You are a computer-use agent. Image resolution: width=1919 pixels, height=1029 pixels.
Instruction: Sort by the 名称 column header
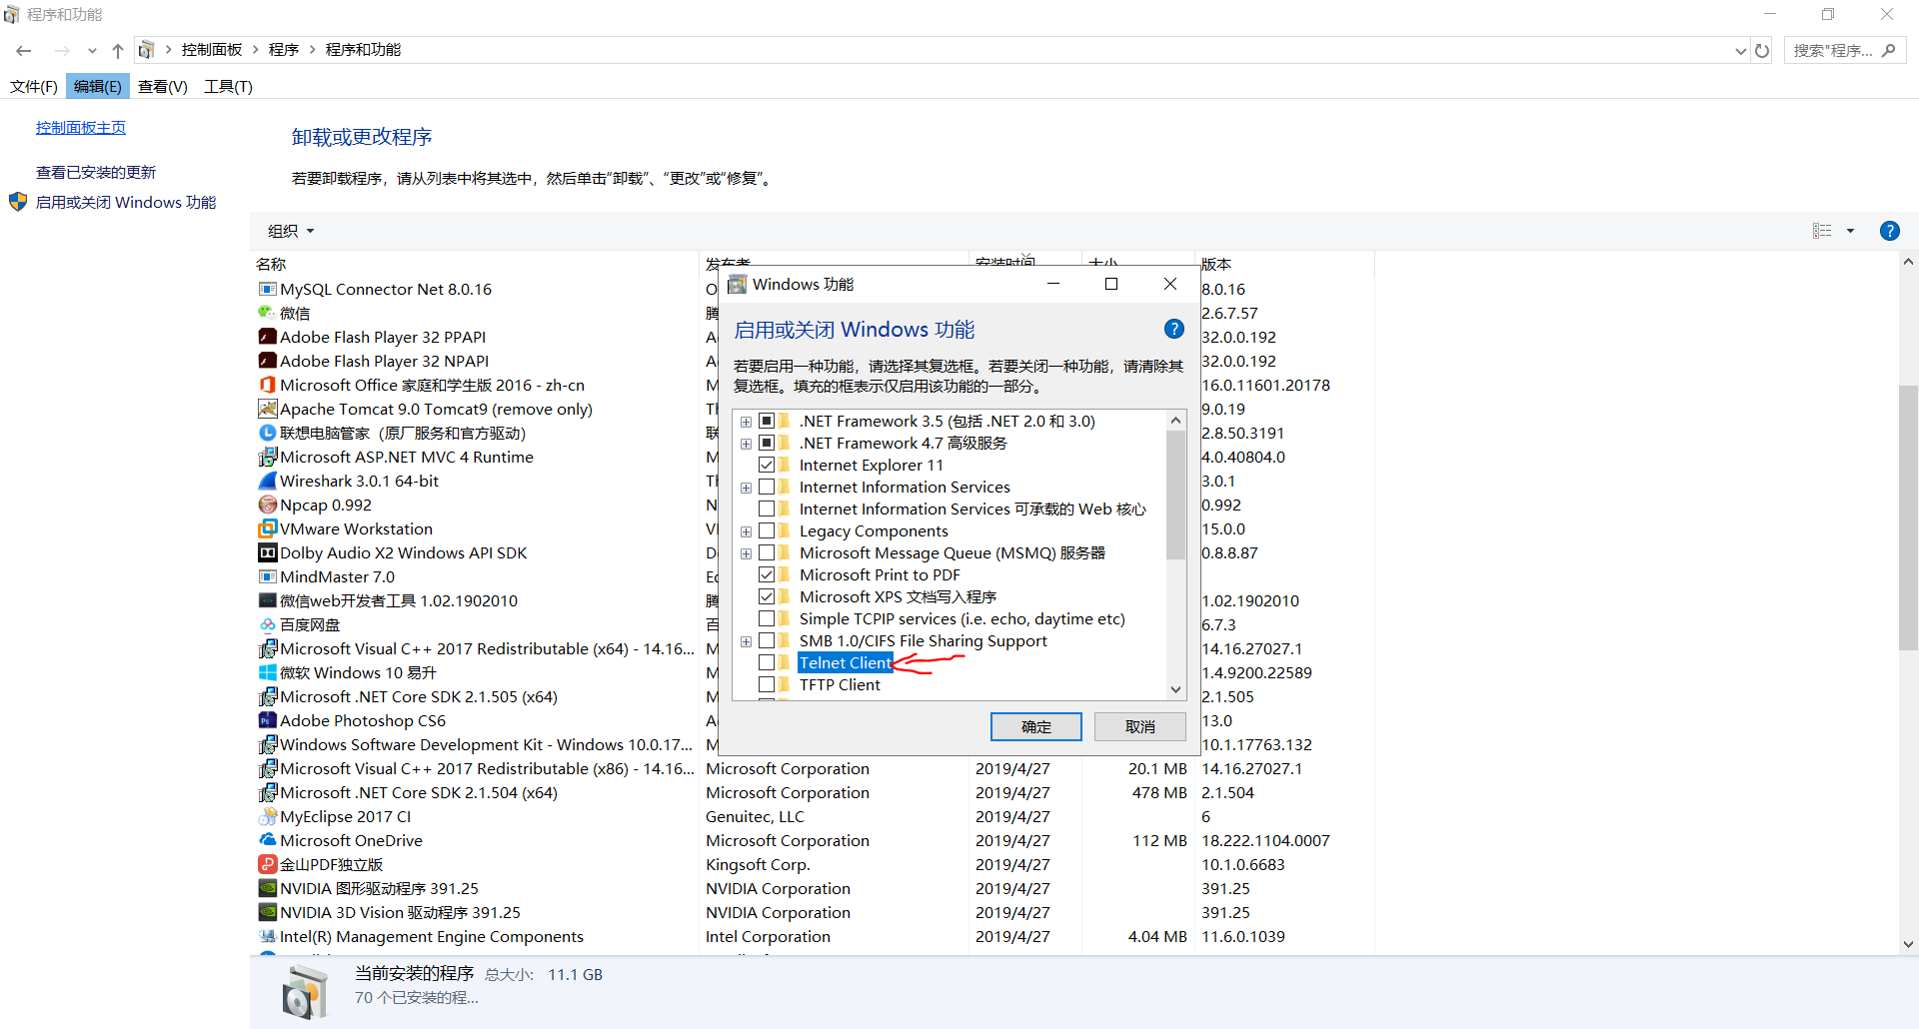(x=271, y=265)
